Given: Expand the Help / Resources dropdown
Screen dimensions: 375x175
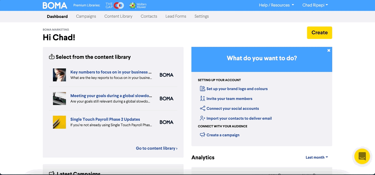Looking at the screenshot, I should [276, 5].
